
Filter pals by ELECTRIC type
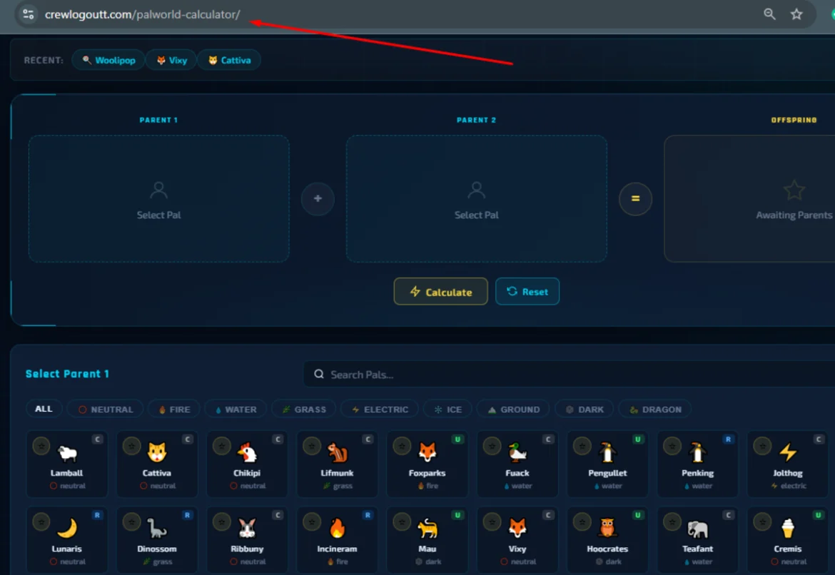380,409
